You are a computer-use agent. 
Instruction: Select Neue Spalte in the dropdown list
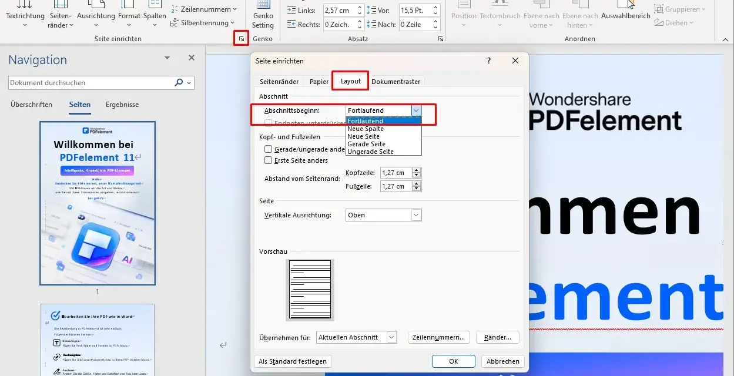point(384,129)
